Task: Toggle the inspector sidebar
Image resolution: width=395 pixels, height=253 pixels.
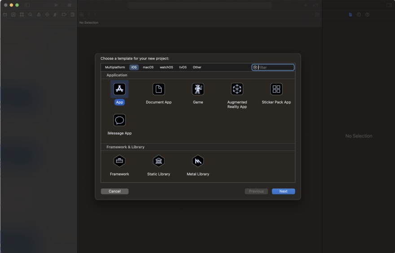Action: (389, 5)
